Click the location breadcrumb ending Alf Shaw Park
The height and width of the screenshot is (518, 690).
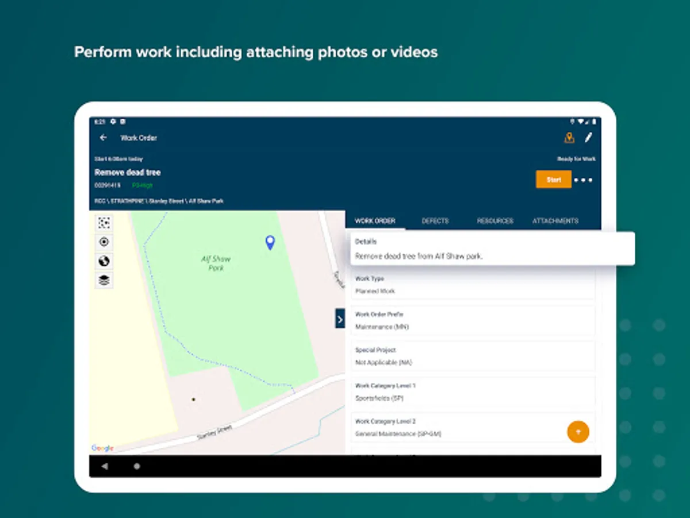tap(159, 201)
